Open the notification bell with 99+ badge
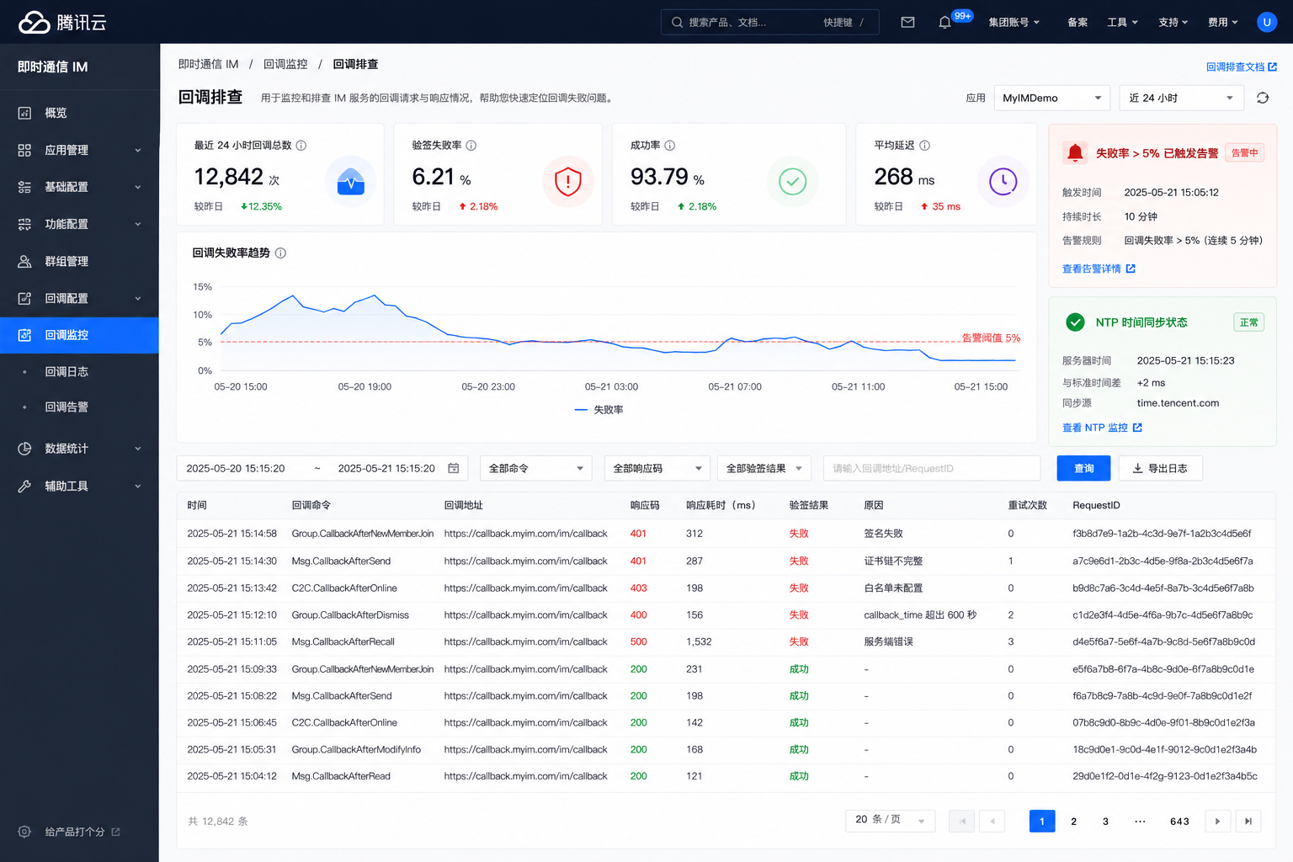The image size is (1293, 862). [x=945, y=22]
